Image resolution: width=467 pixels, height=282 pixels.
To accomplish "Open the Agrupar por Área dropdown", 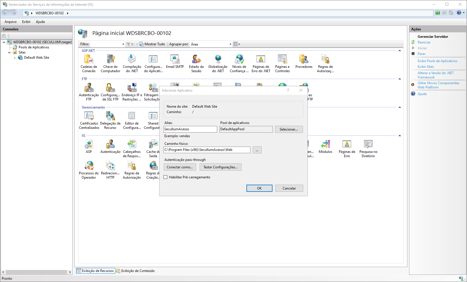I will (x=211, y=44).
